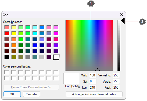The height and width of the screenshot is (101, 147).
Task: Focus the Verde value field
Action: pos(116,81)
